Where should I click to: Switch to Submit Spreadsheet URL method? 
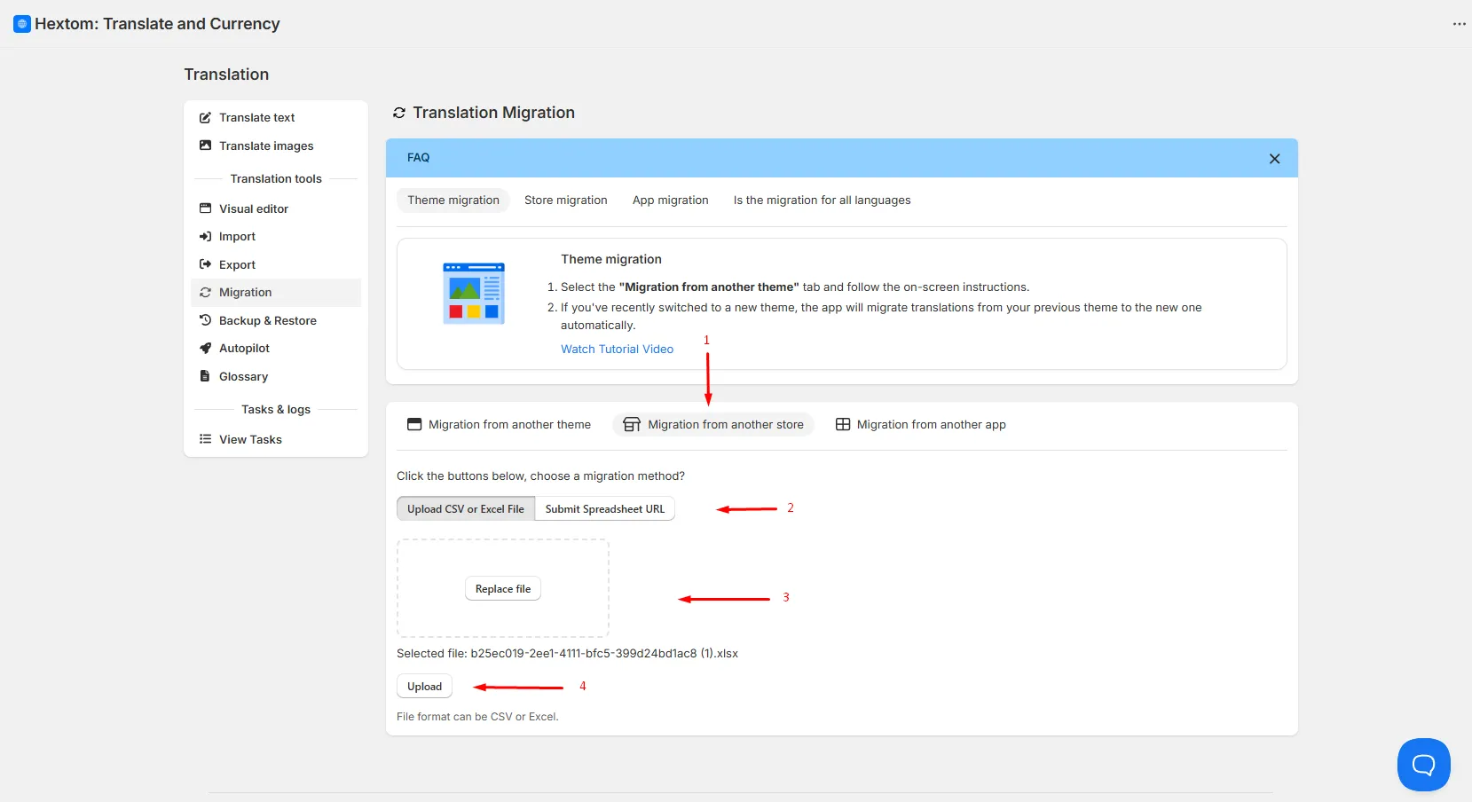coord(605,509)
